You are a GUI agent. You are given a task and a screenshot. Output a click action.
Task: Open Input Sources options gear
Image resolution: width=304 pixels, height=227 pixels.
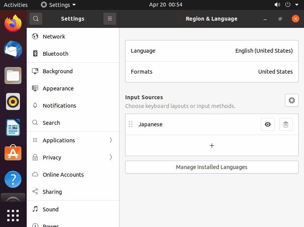(x=291, y=100)
